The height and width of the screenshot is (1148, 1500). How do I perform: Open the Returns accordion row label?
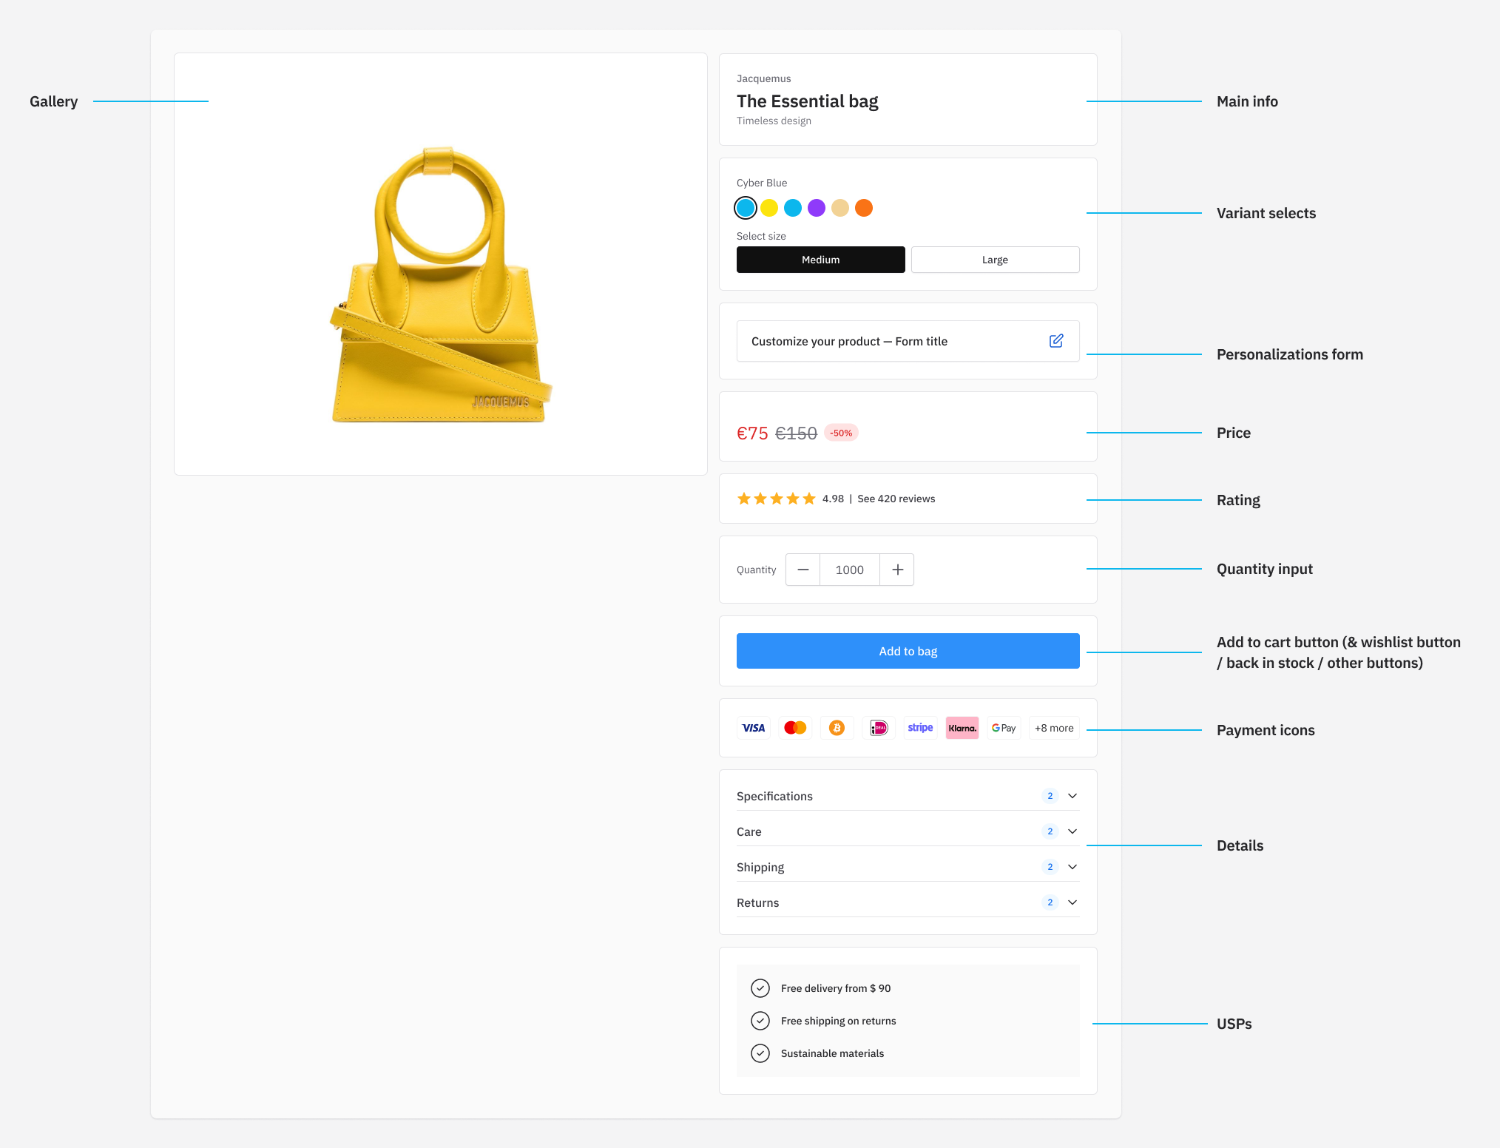[x=757, y=902]
